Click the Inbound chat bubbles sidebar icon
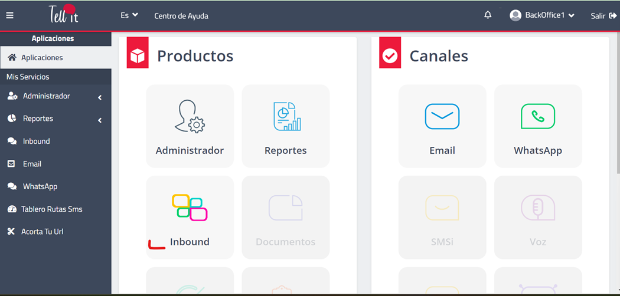 point(12,142)
